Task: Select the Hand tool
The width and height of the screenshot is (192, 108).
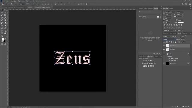Action: pos(5,33)
